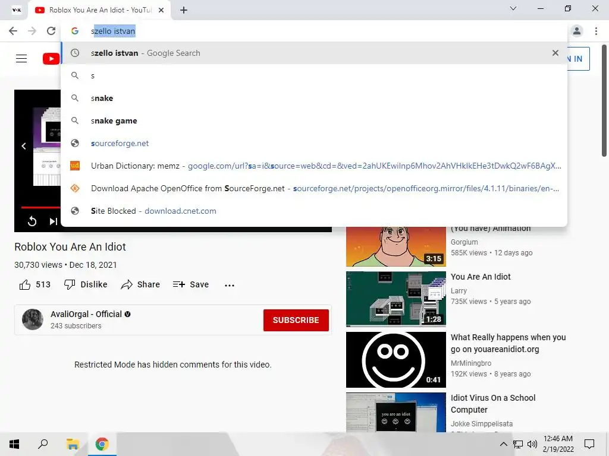Pick the snake search suggestion
This screenshot has height=456, width=609.
pyautogui.click(x=314, y=98)
